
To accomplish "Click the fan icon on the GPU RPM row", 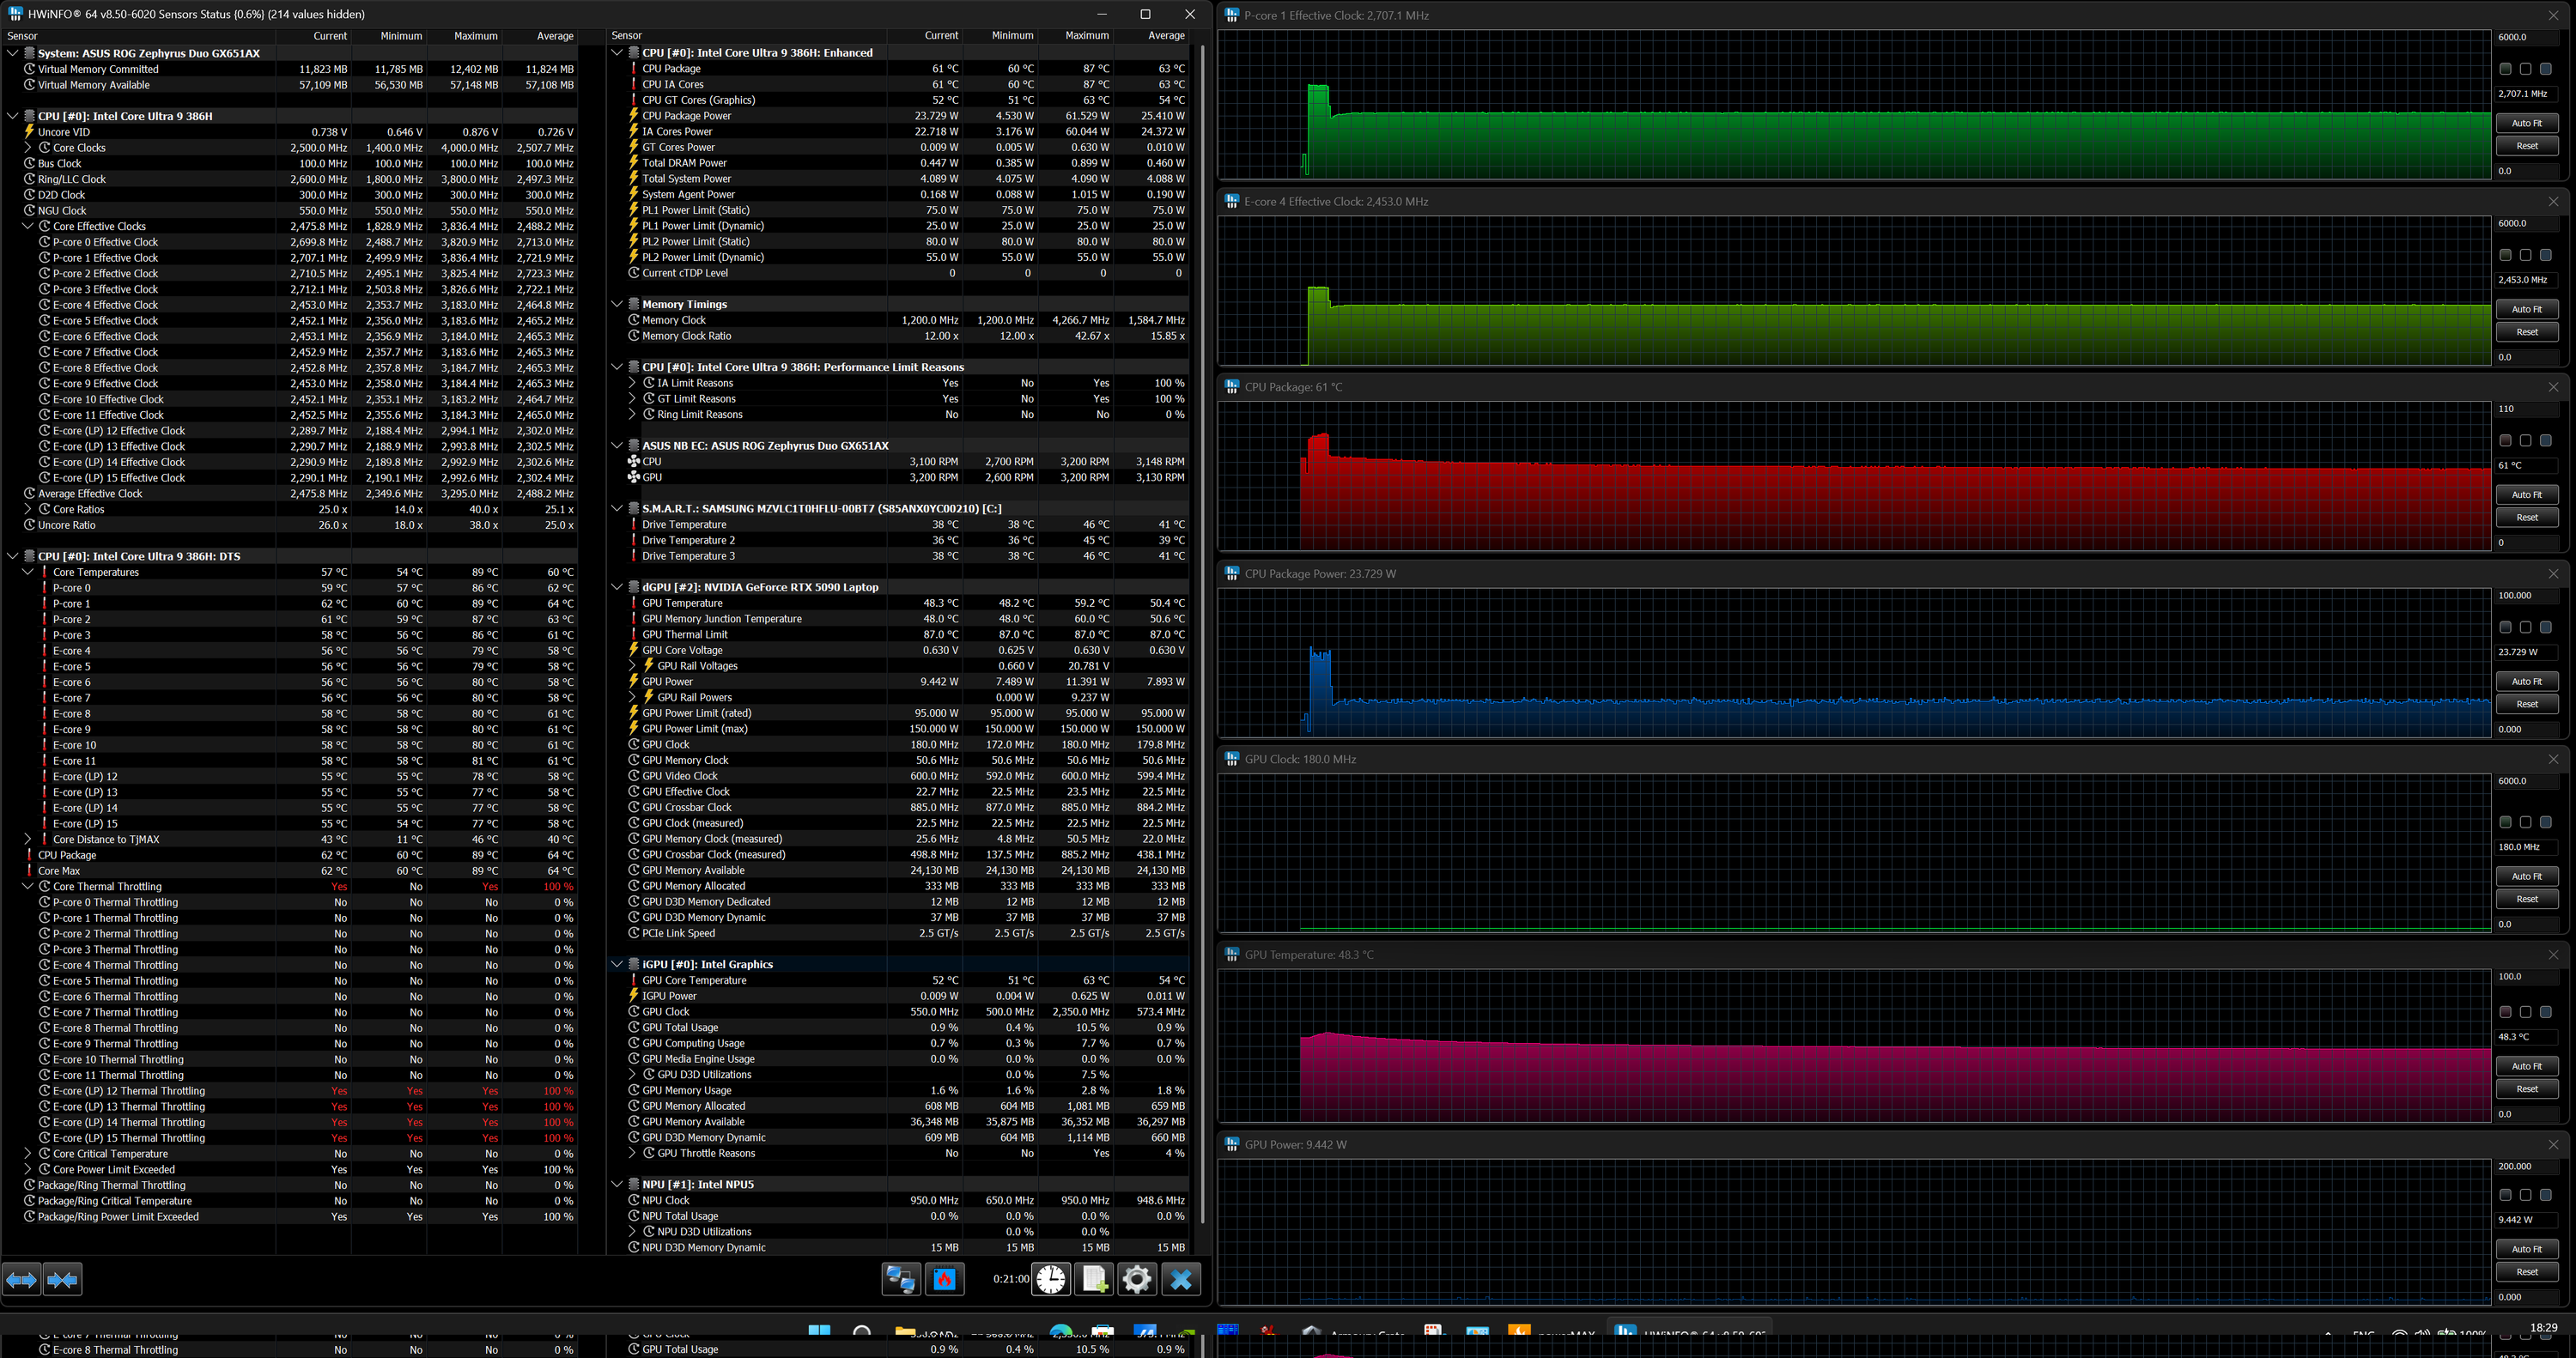I will [x=633, y=478].
